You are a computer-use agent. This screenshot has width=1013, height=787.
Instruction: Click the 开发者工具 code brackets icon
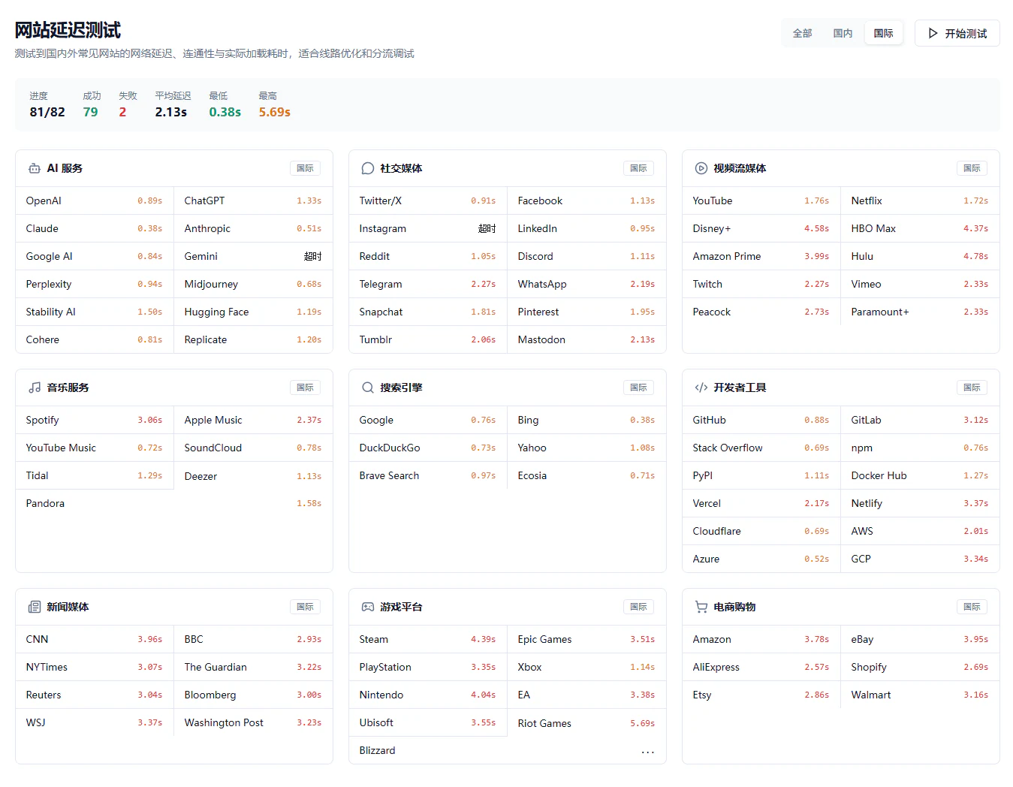(x=701, y=387)
